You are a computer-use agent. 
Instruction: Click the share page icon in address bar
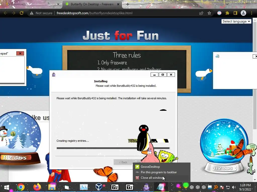point(201,13)
